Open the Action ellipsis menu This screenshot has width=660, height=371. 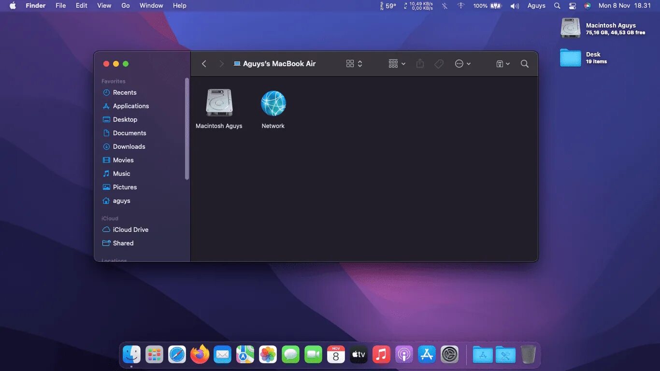462,64
